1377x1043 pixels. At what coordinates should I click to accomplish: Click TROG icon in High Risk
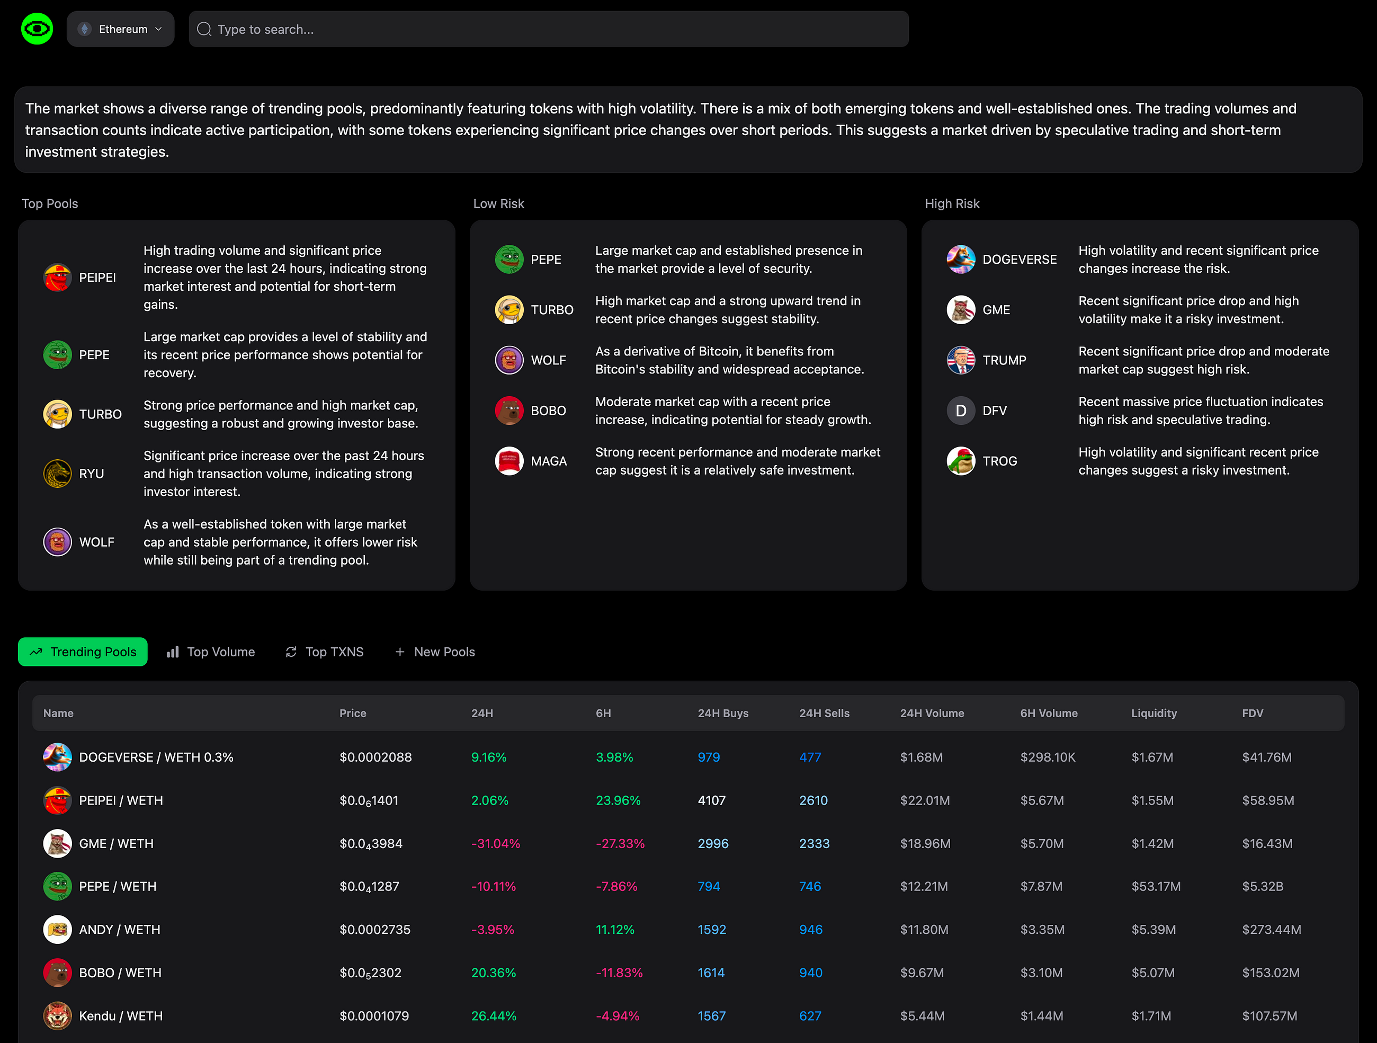click(961, 461)
